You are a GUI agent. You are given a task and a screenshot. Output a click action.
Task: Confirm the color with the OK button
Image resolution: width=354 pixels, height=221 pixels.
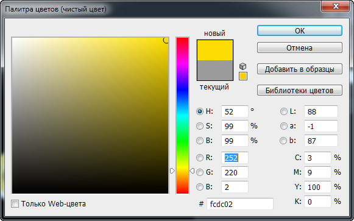pos(300,30)
